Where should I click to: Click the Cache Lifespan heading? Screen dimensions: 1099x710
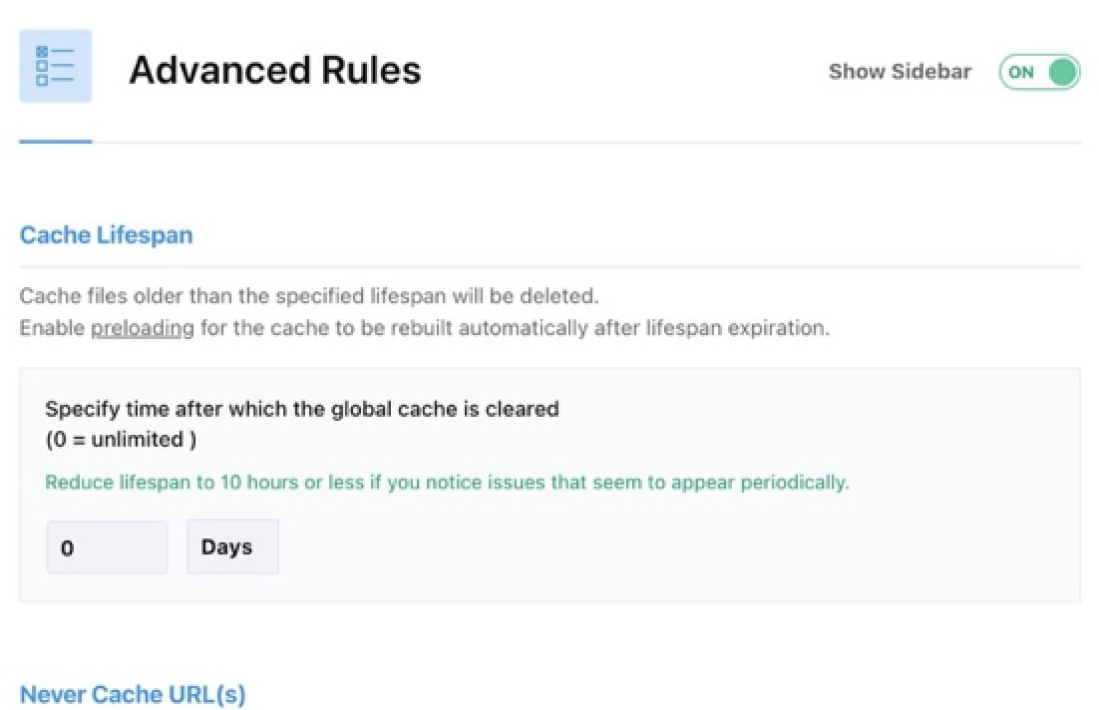[106, 234]
